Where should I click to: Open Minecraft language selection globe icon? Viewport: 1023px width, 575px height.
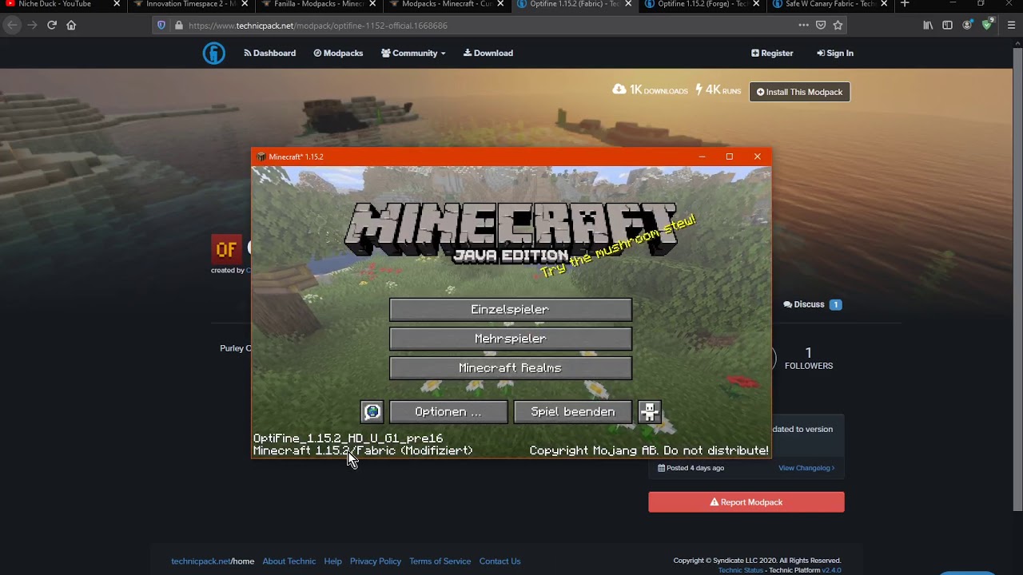372,411
